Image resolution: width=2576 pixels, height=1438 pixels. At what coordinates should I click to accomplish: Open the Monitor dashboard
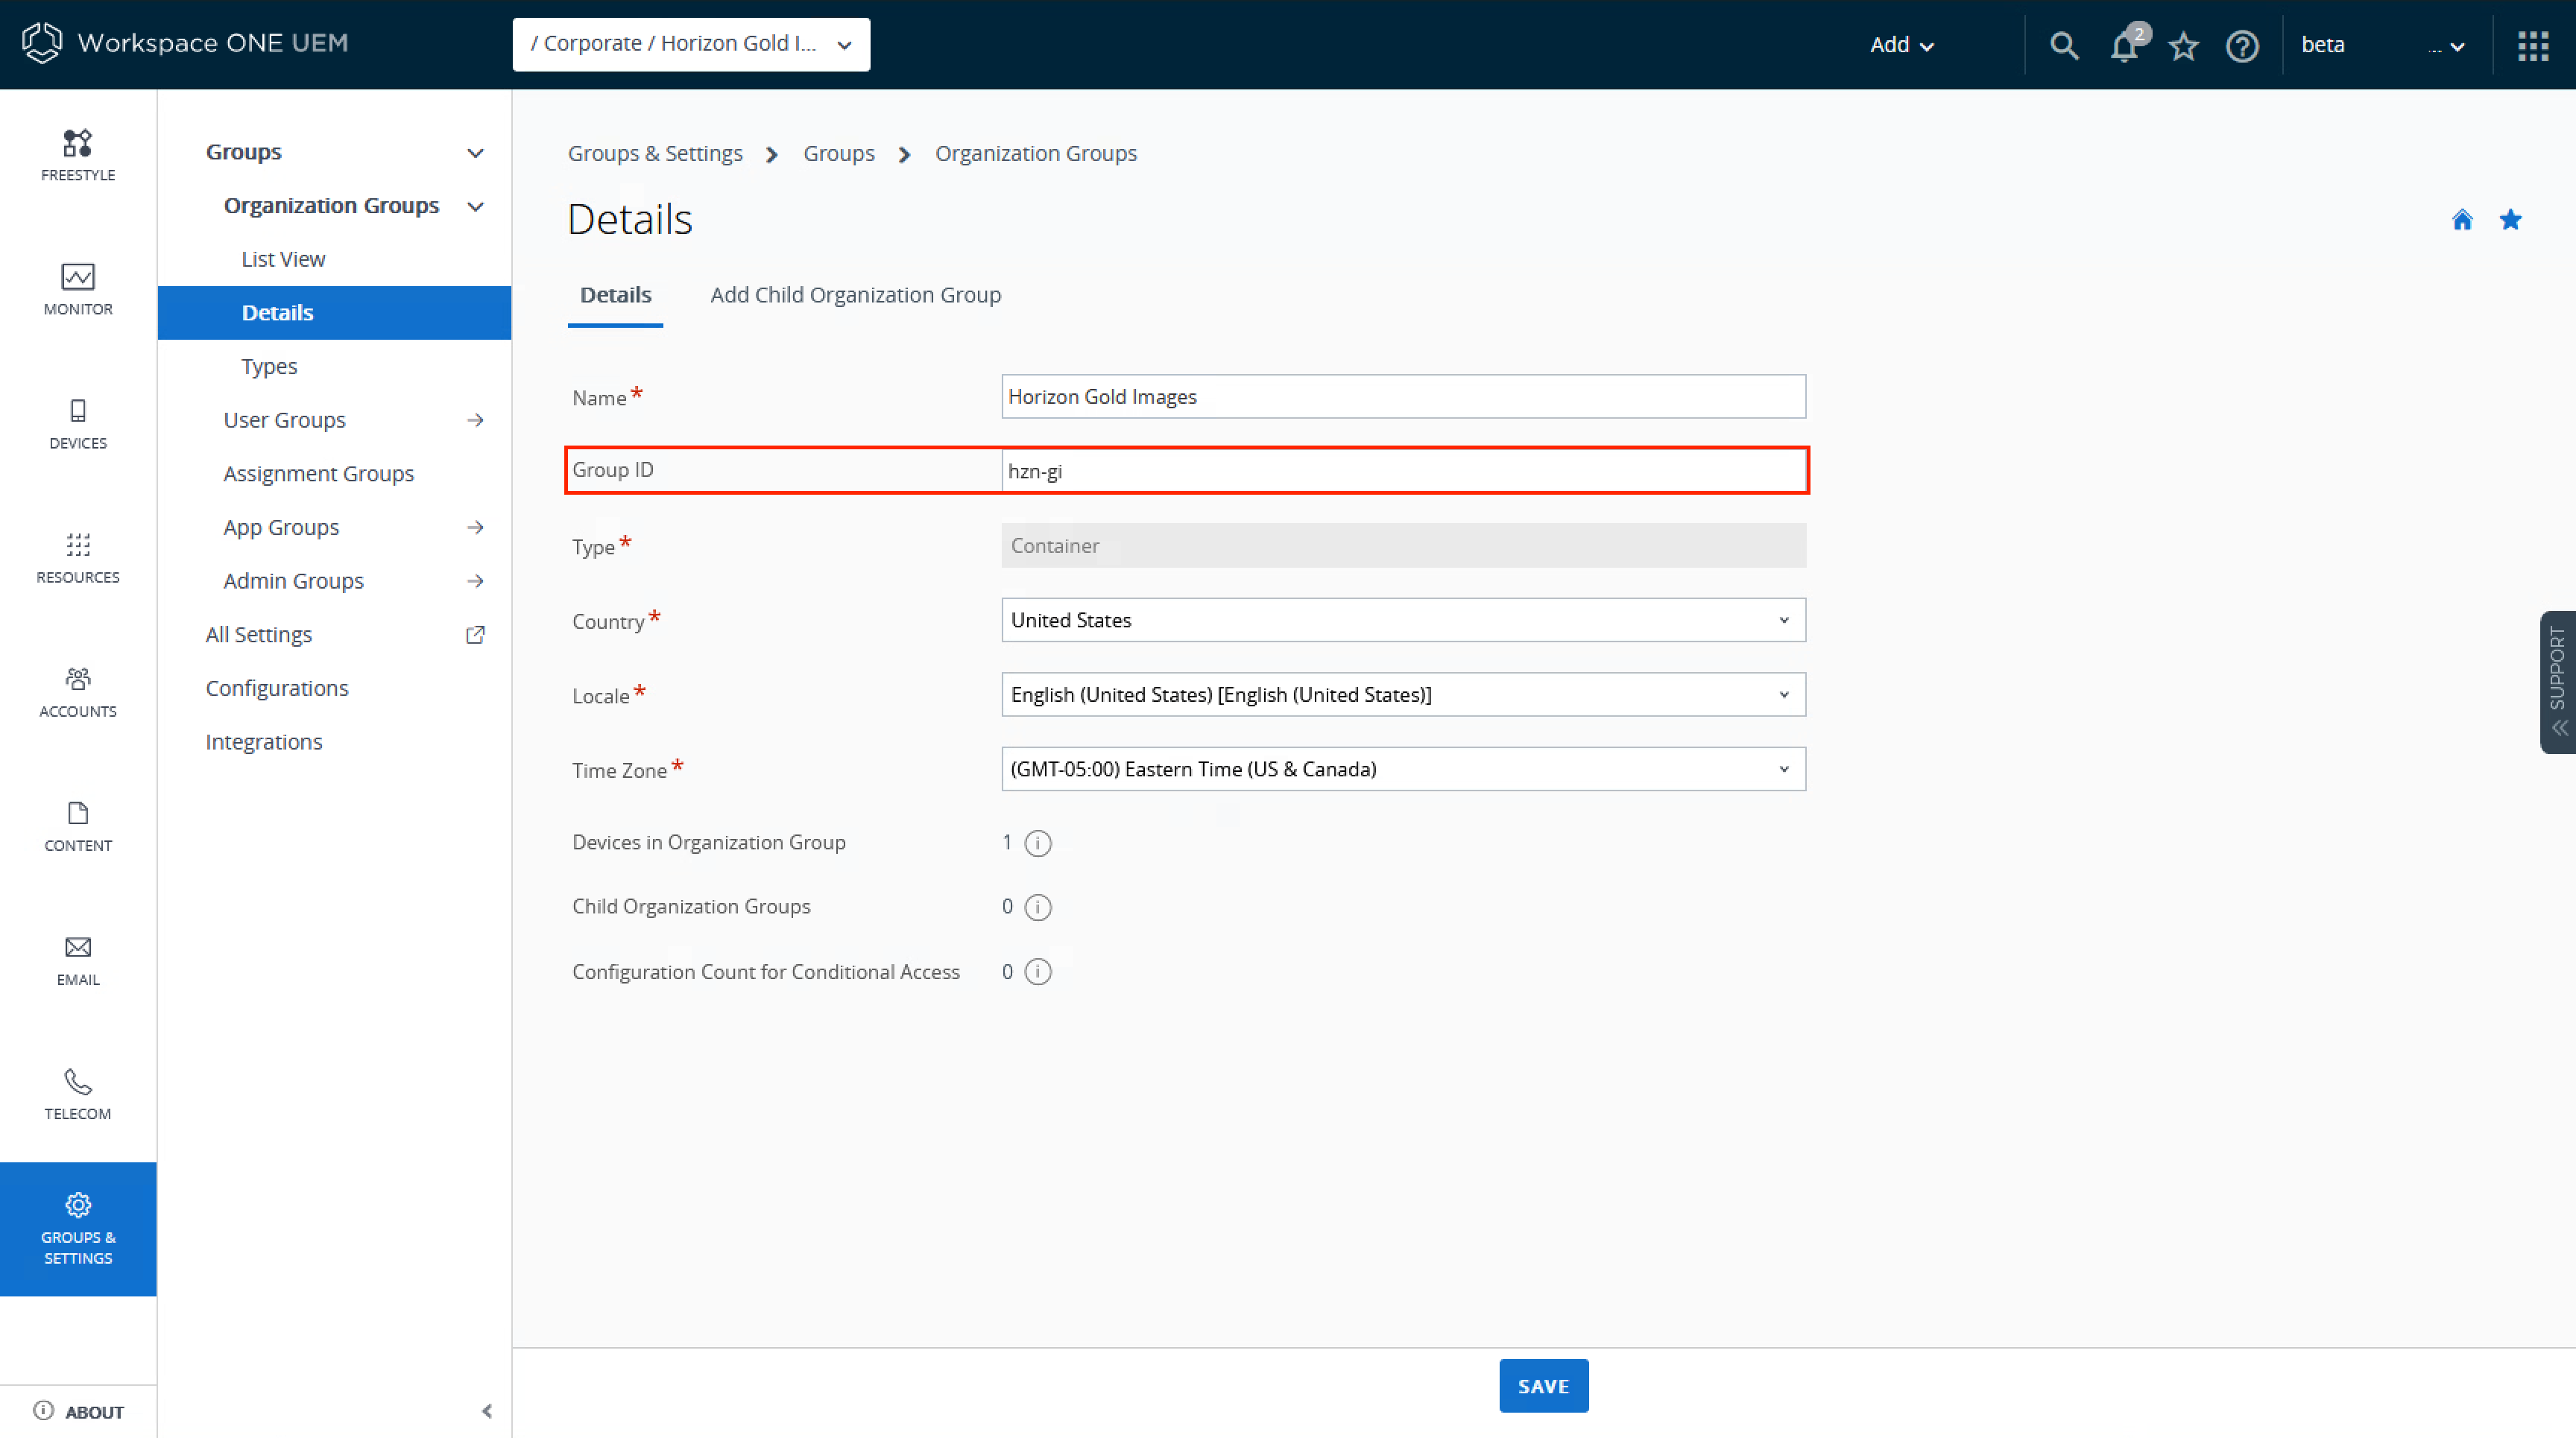78,289
